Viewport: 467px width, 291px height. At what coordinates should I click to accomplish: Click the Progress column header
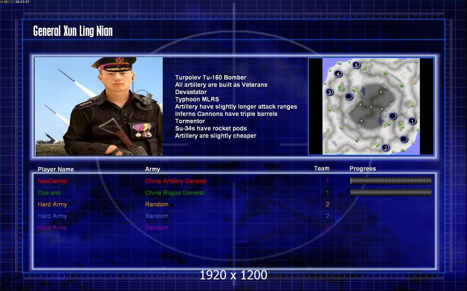362,169
